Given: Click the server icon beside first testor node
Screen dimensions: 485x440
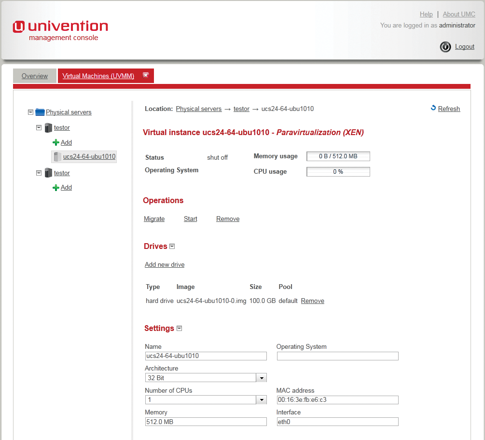Looking at the screenshot, I should point(48,127).
